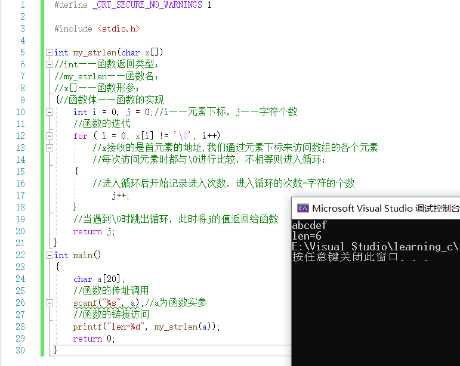460x366 pixels.
Task: Collapse the scanf region at line 26
Action: point(50,303)
